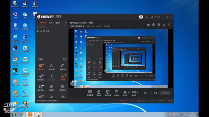
Task: Open stream settings gear
Action: tap(155, 93)
